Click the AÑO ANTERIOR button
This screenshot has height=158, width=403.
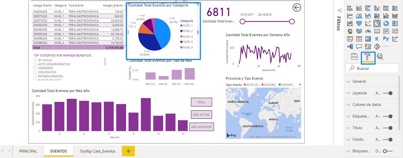coord(202,127)
